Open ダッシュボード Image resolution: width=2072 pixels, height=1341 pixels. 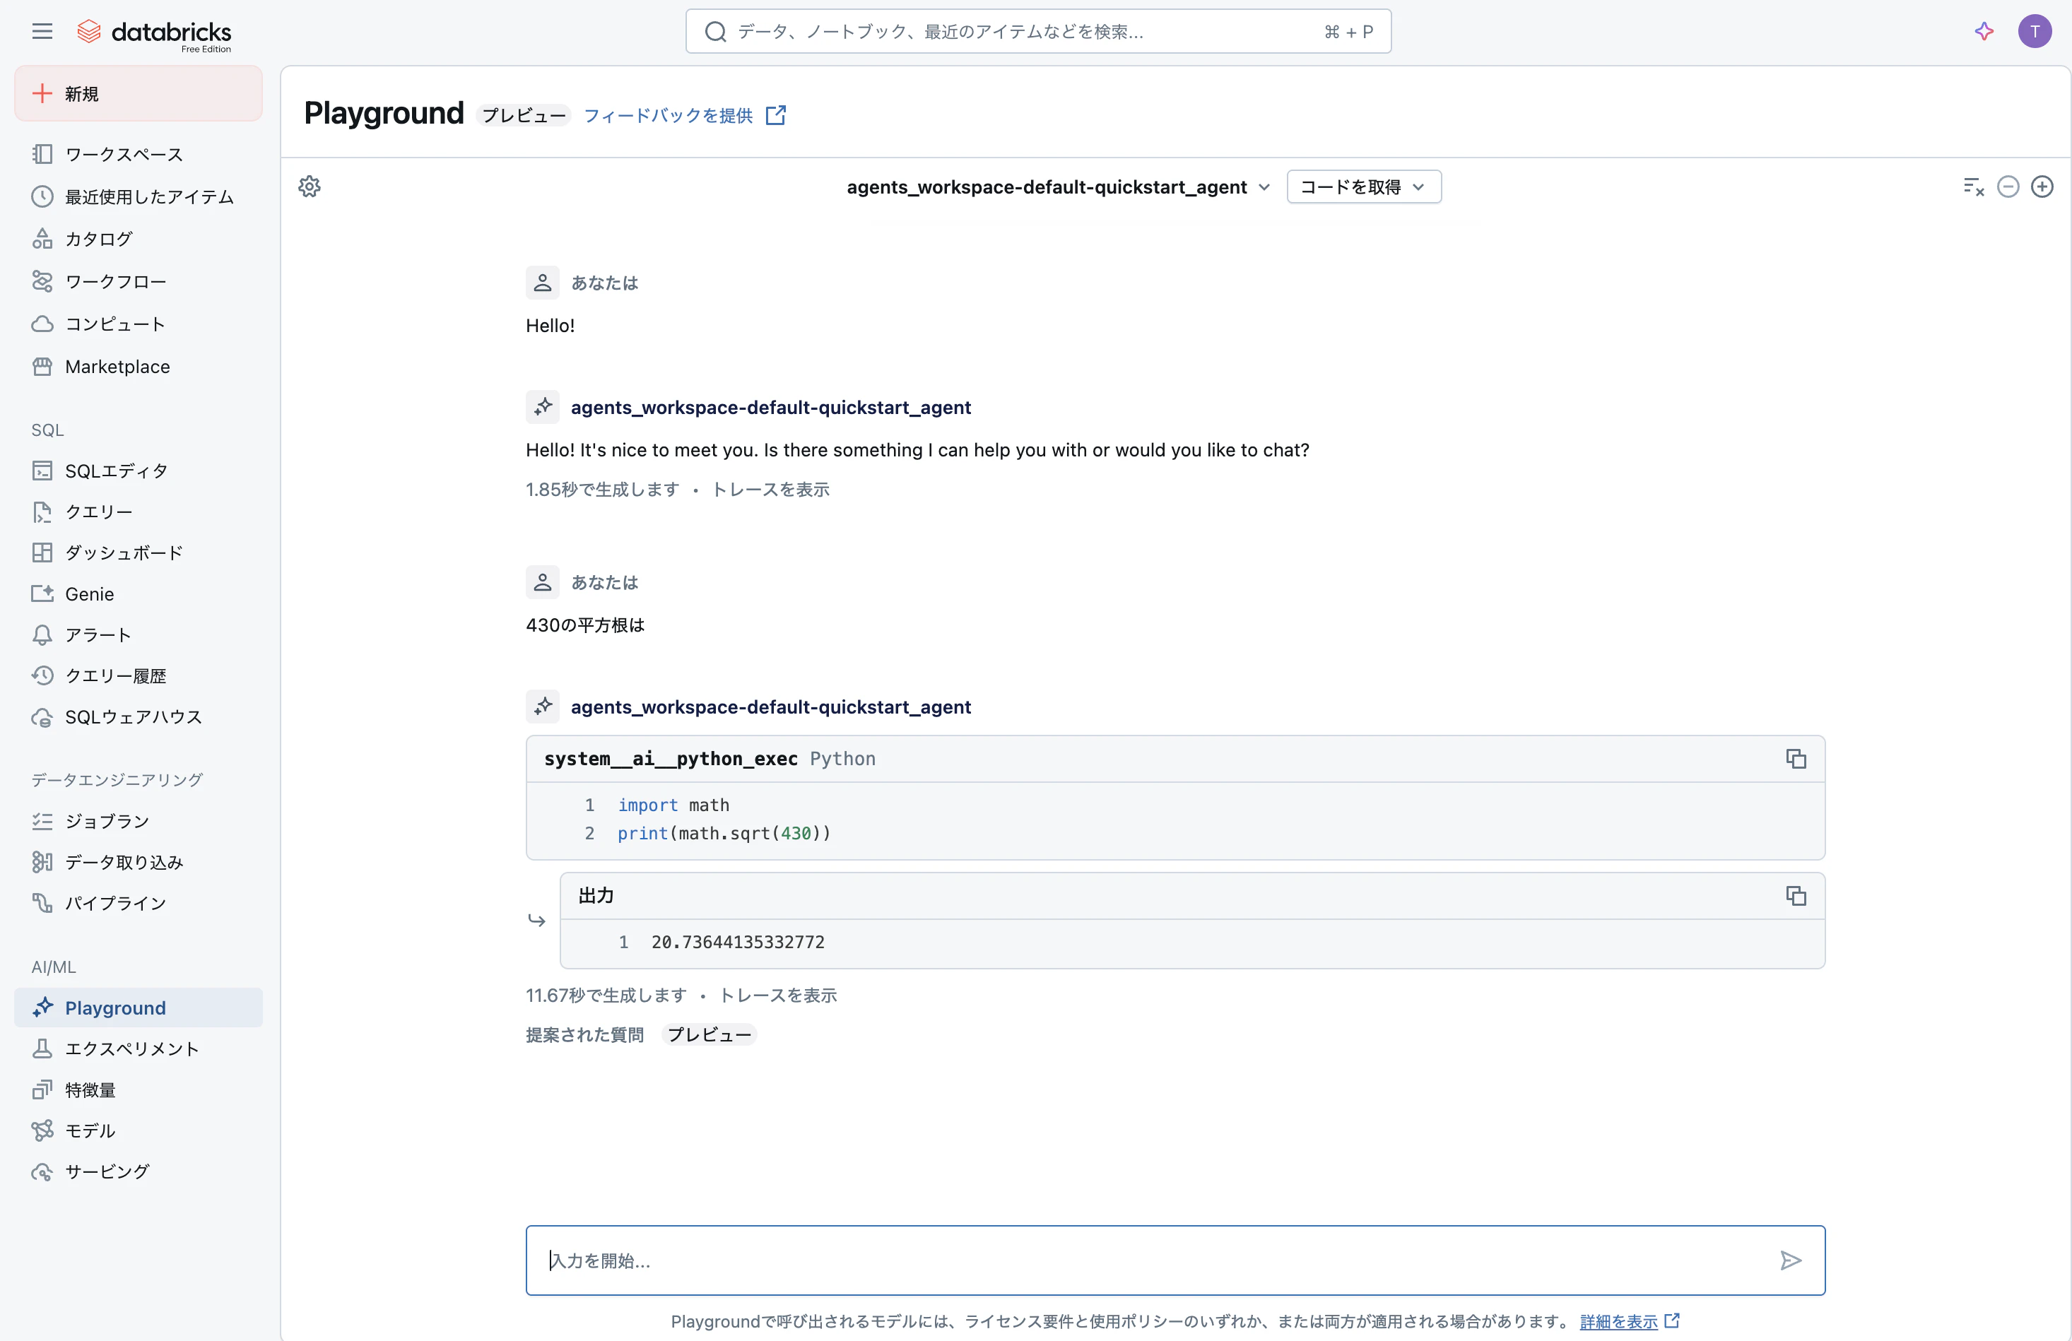point(139,553)
